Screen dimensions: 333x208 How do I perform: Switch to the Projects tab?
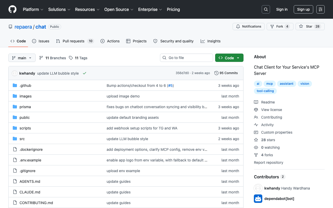136,41
